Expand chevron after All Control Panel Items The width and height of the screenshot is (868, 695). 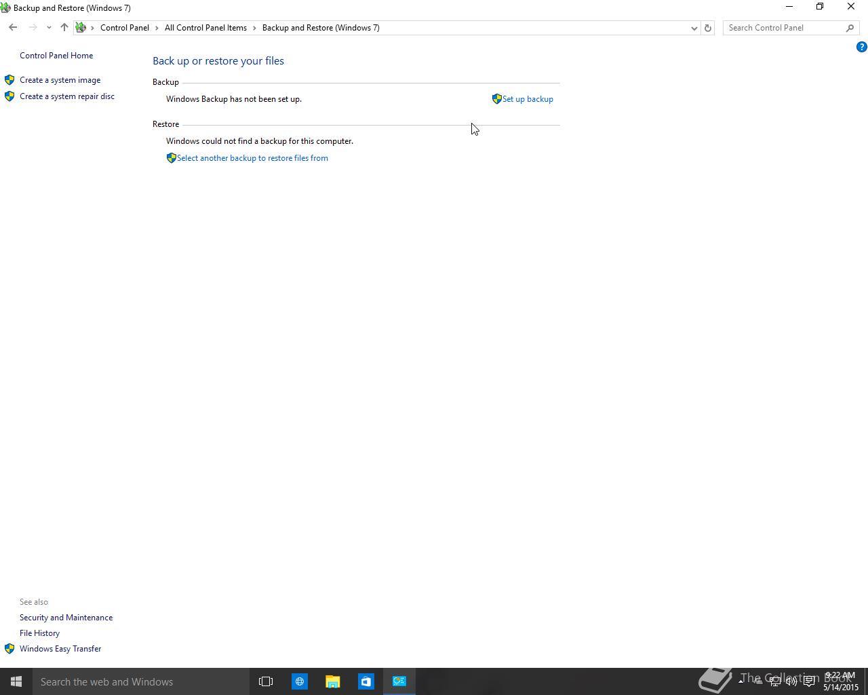pyautogui.click(x=254, y=28)
